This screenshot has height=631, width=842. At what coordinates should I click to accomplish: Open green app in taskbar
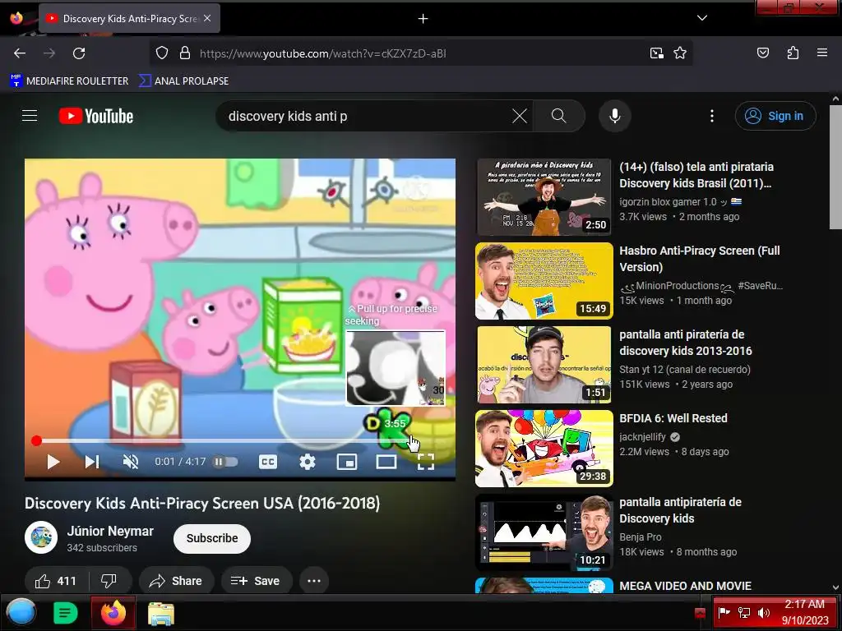(66, 613)
